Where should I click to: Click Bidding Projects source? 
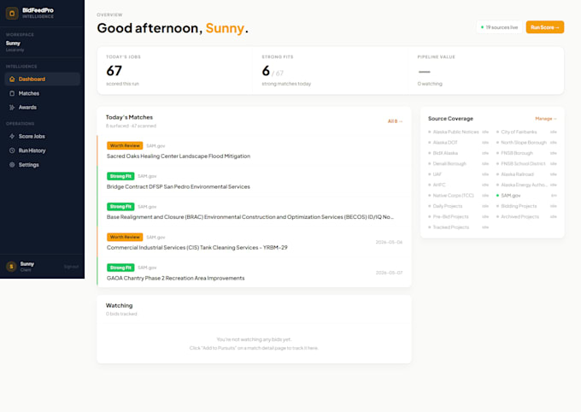click(526, 206)
